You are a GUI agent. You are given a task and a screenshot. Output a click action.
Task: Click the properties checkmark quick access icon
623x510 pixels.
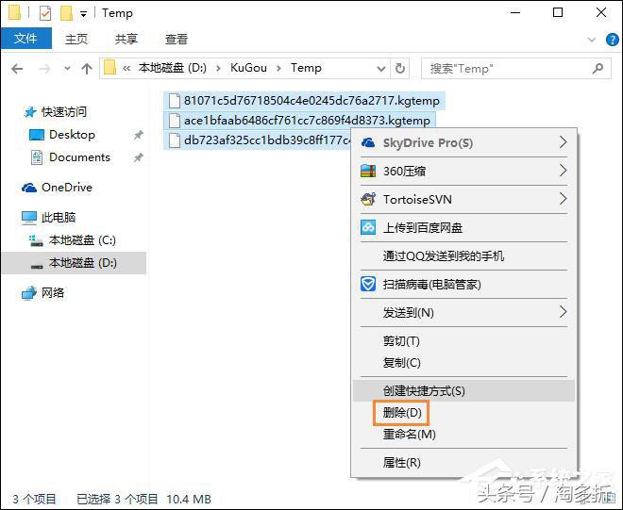(x=45, y=13)
